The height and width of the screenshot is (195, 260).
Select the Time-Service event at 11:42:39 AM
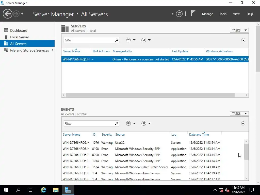pos(153,173)
